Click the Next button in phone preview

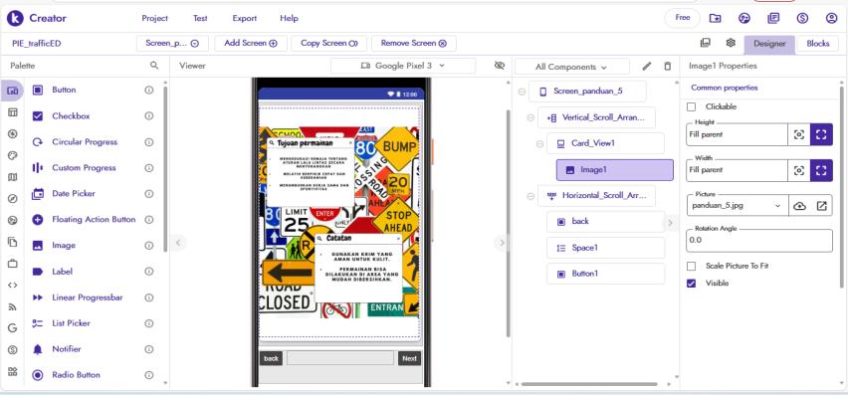click(x=409, y=358)
